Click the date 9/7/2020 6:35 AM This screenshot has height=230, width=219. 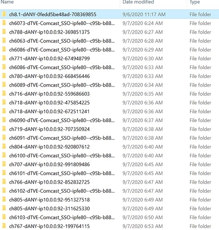pos(143,94)
